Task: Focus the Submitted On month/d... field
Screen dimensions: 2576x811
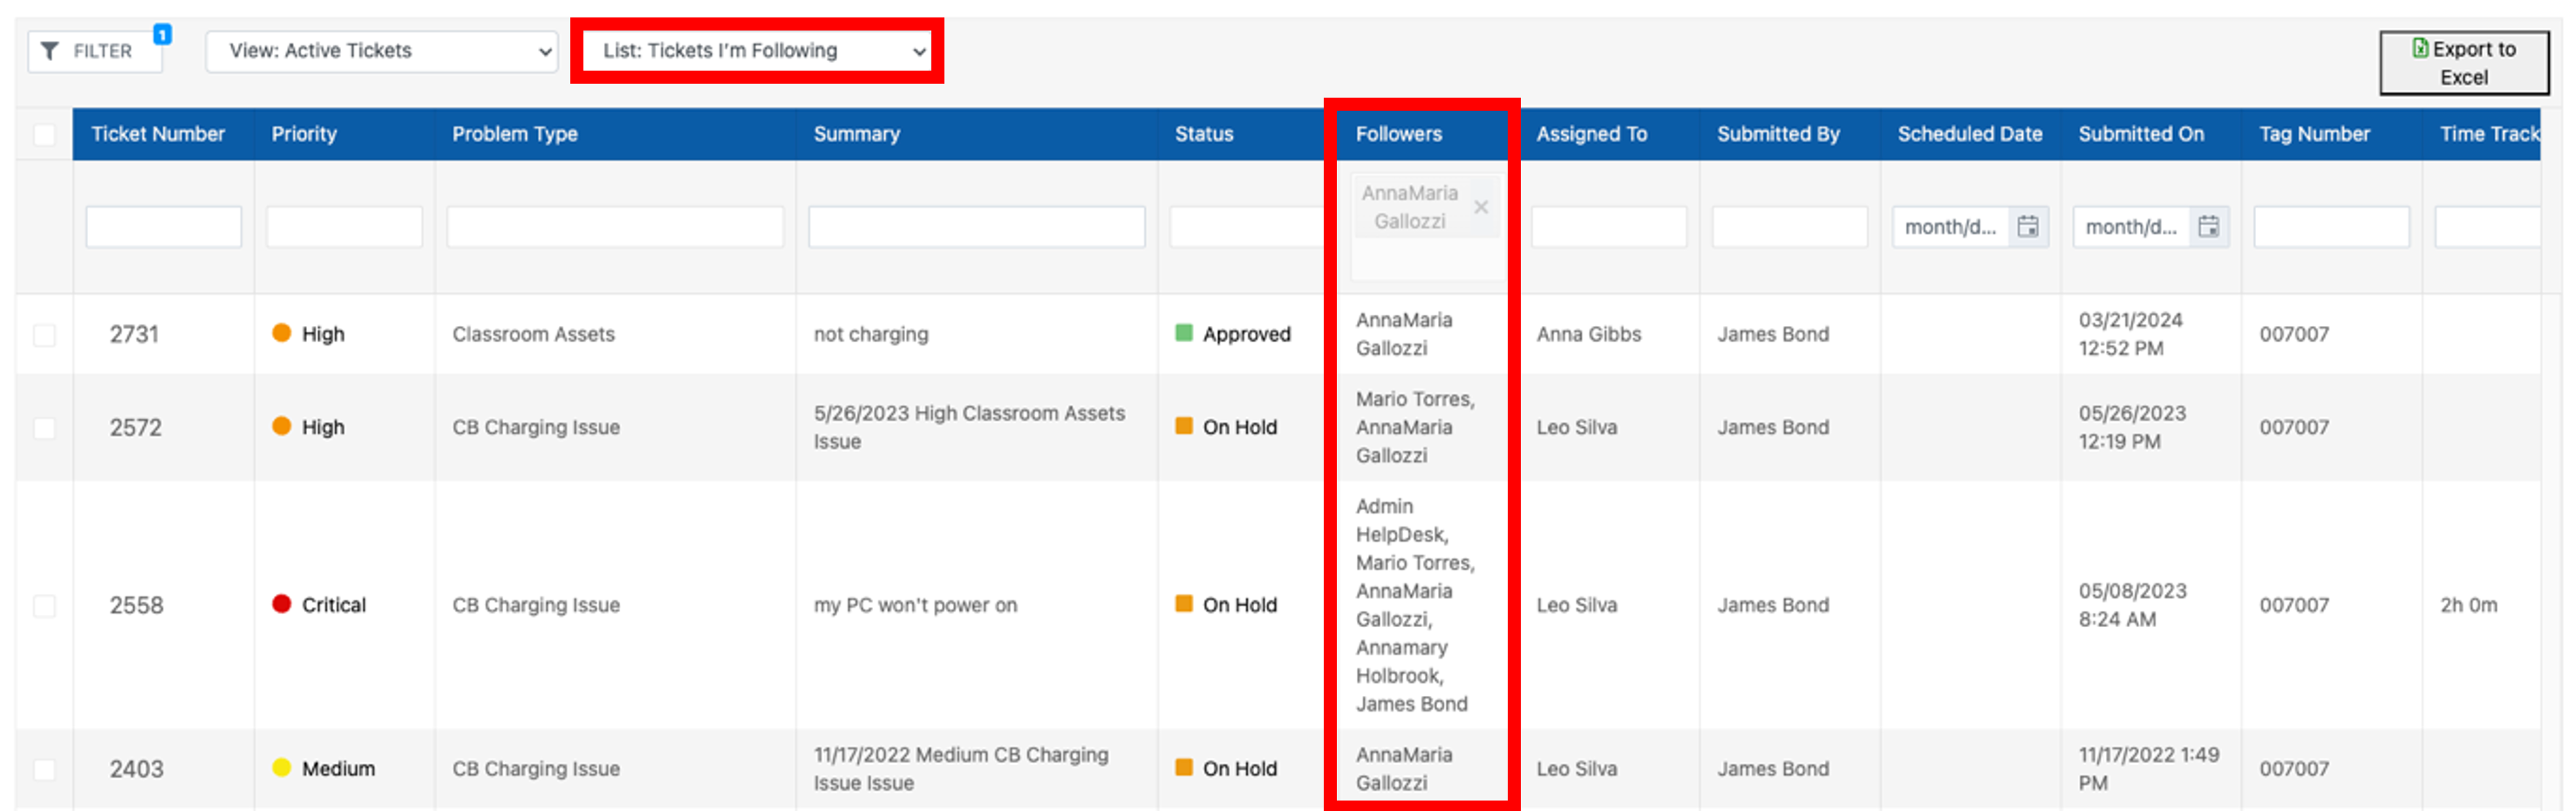Action: 2132,227
